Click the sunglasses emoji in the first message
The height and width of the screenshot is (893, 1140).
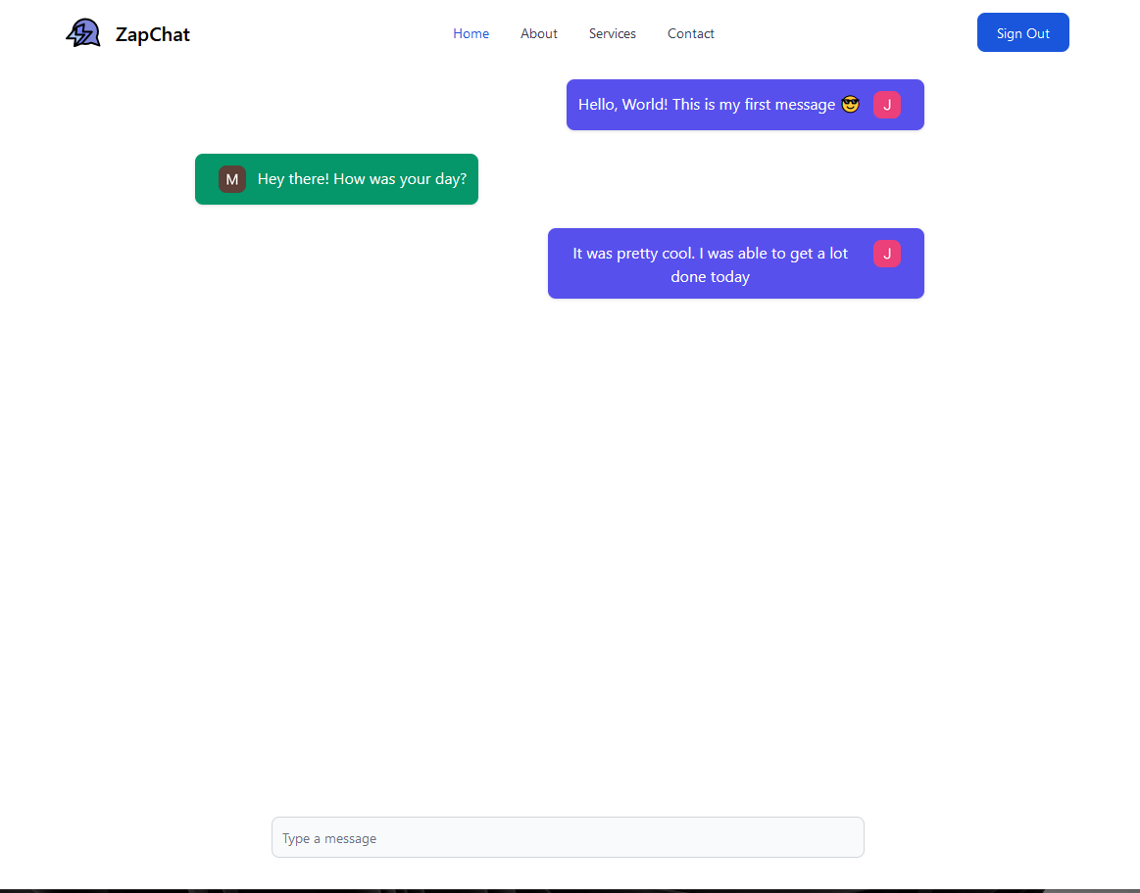(x=850, y=103)
